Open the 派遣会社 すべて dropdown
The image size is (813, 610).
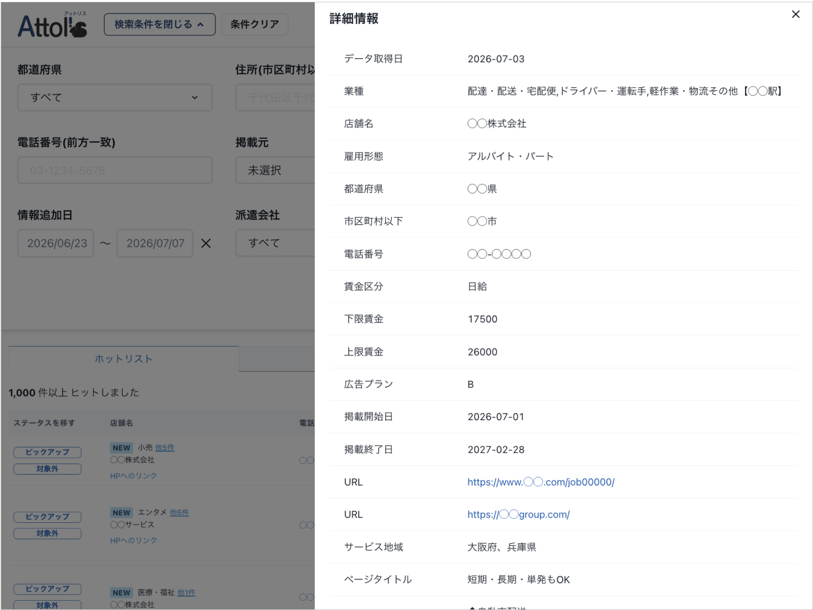coord(275,243)
